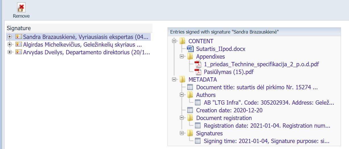This screenshot has width=349, height=149.
Task: Expand Algirdas Michelkevičius signature node
Action: [x=10, y=44]
